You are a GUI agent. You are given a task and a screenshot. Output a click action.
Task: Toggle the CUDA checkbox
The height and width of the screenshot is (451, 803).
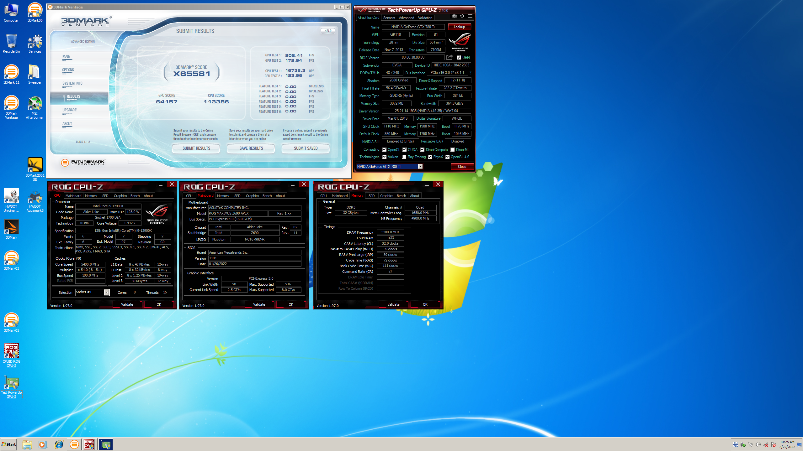click(405, 150)
